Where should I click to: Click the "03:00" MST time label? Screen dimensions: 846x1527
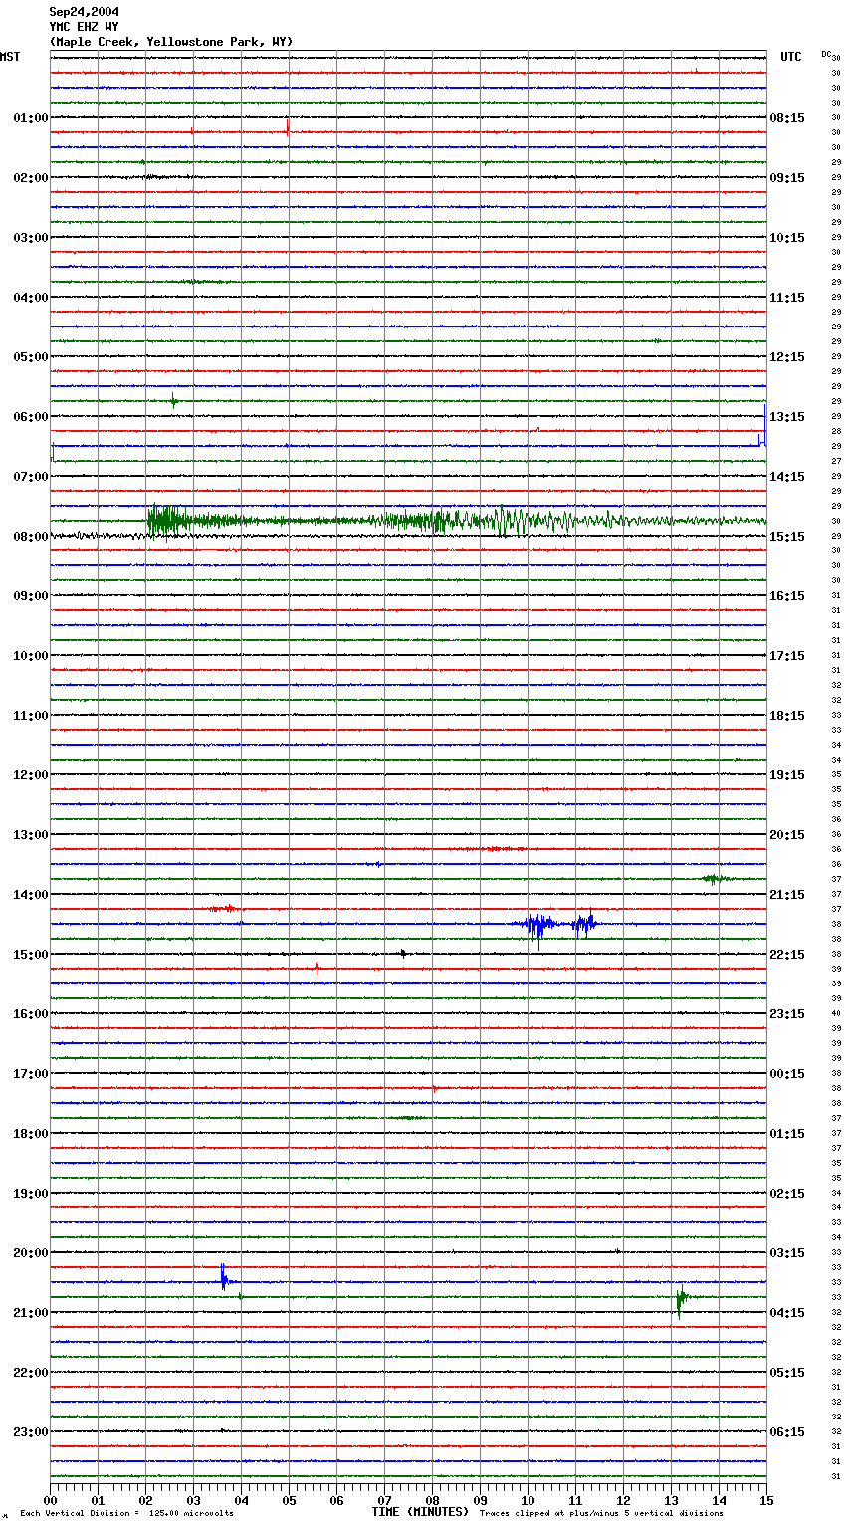pyautogui.click(x=31, y=238)
